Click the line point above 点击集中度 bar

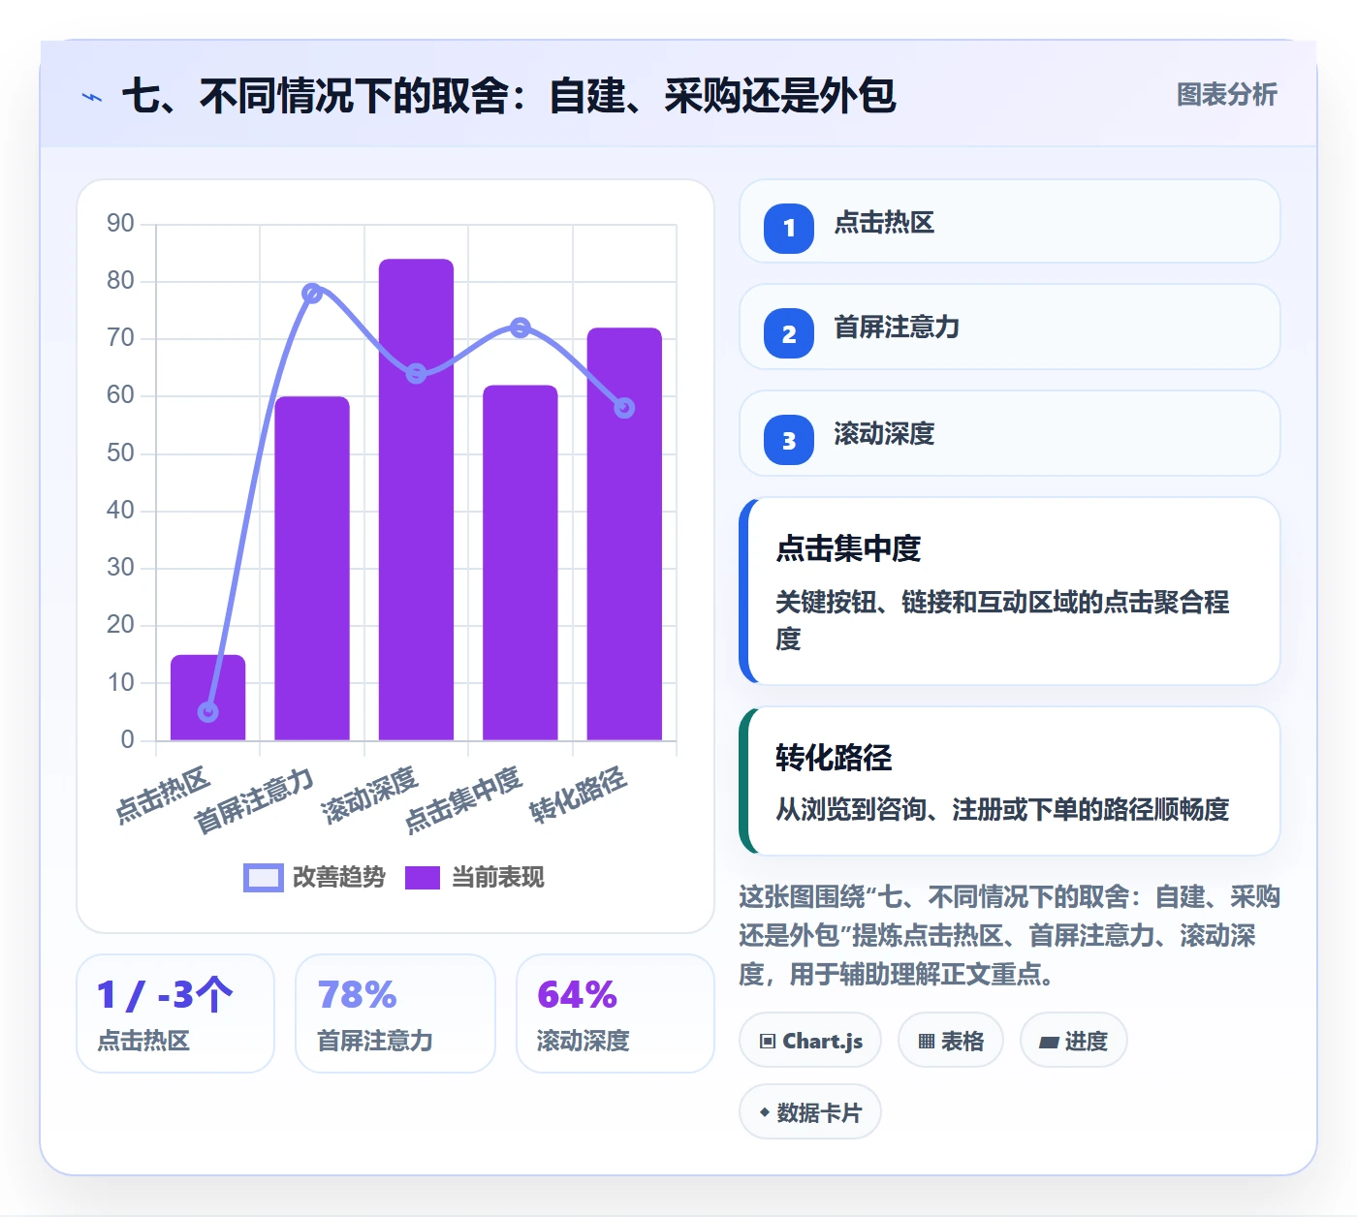click(x=521, y=328)
